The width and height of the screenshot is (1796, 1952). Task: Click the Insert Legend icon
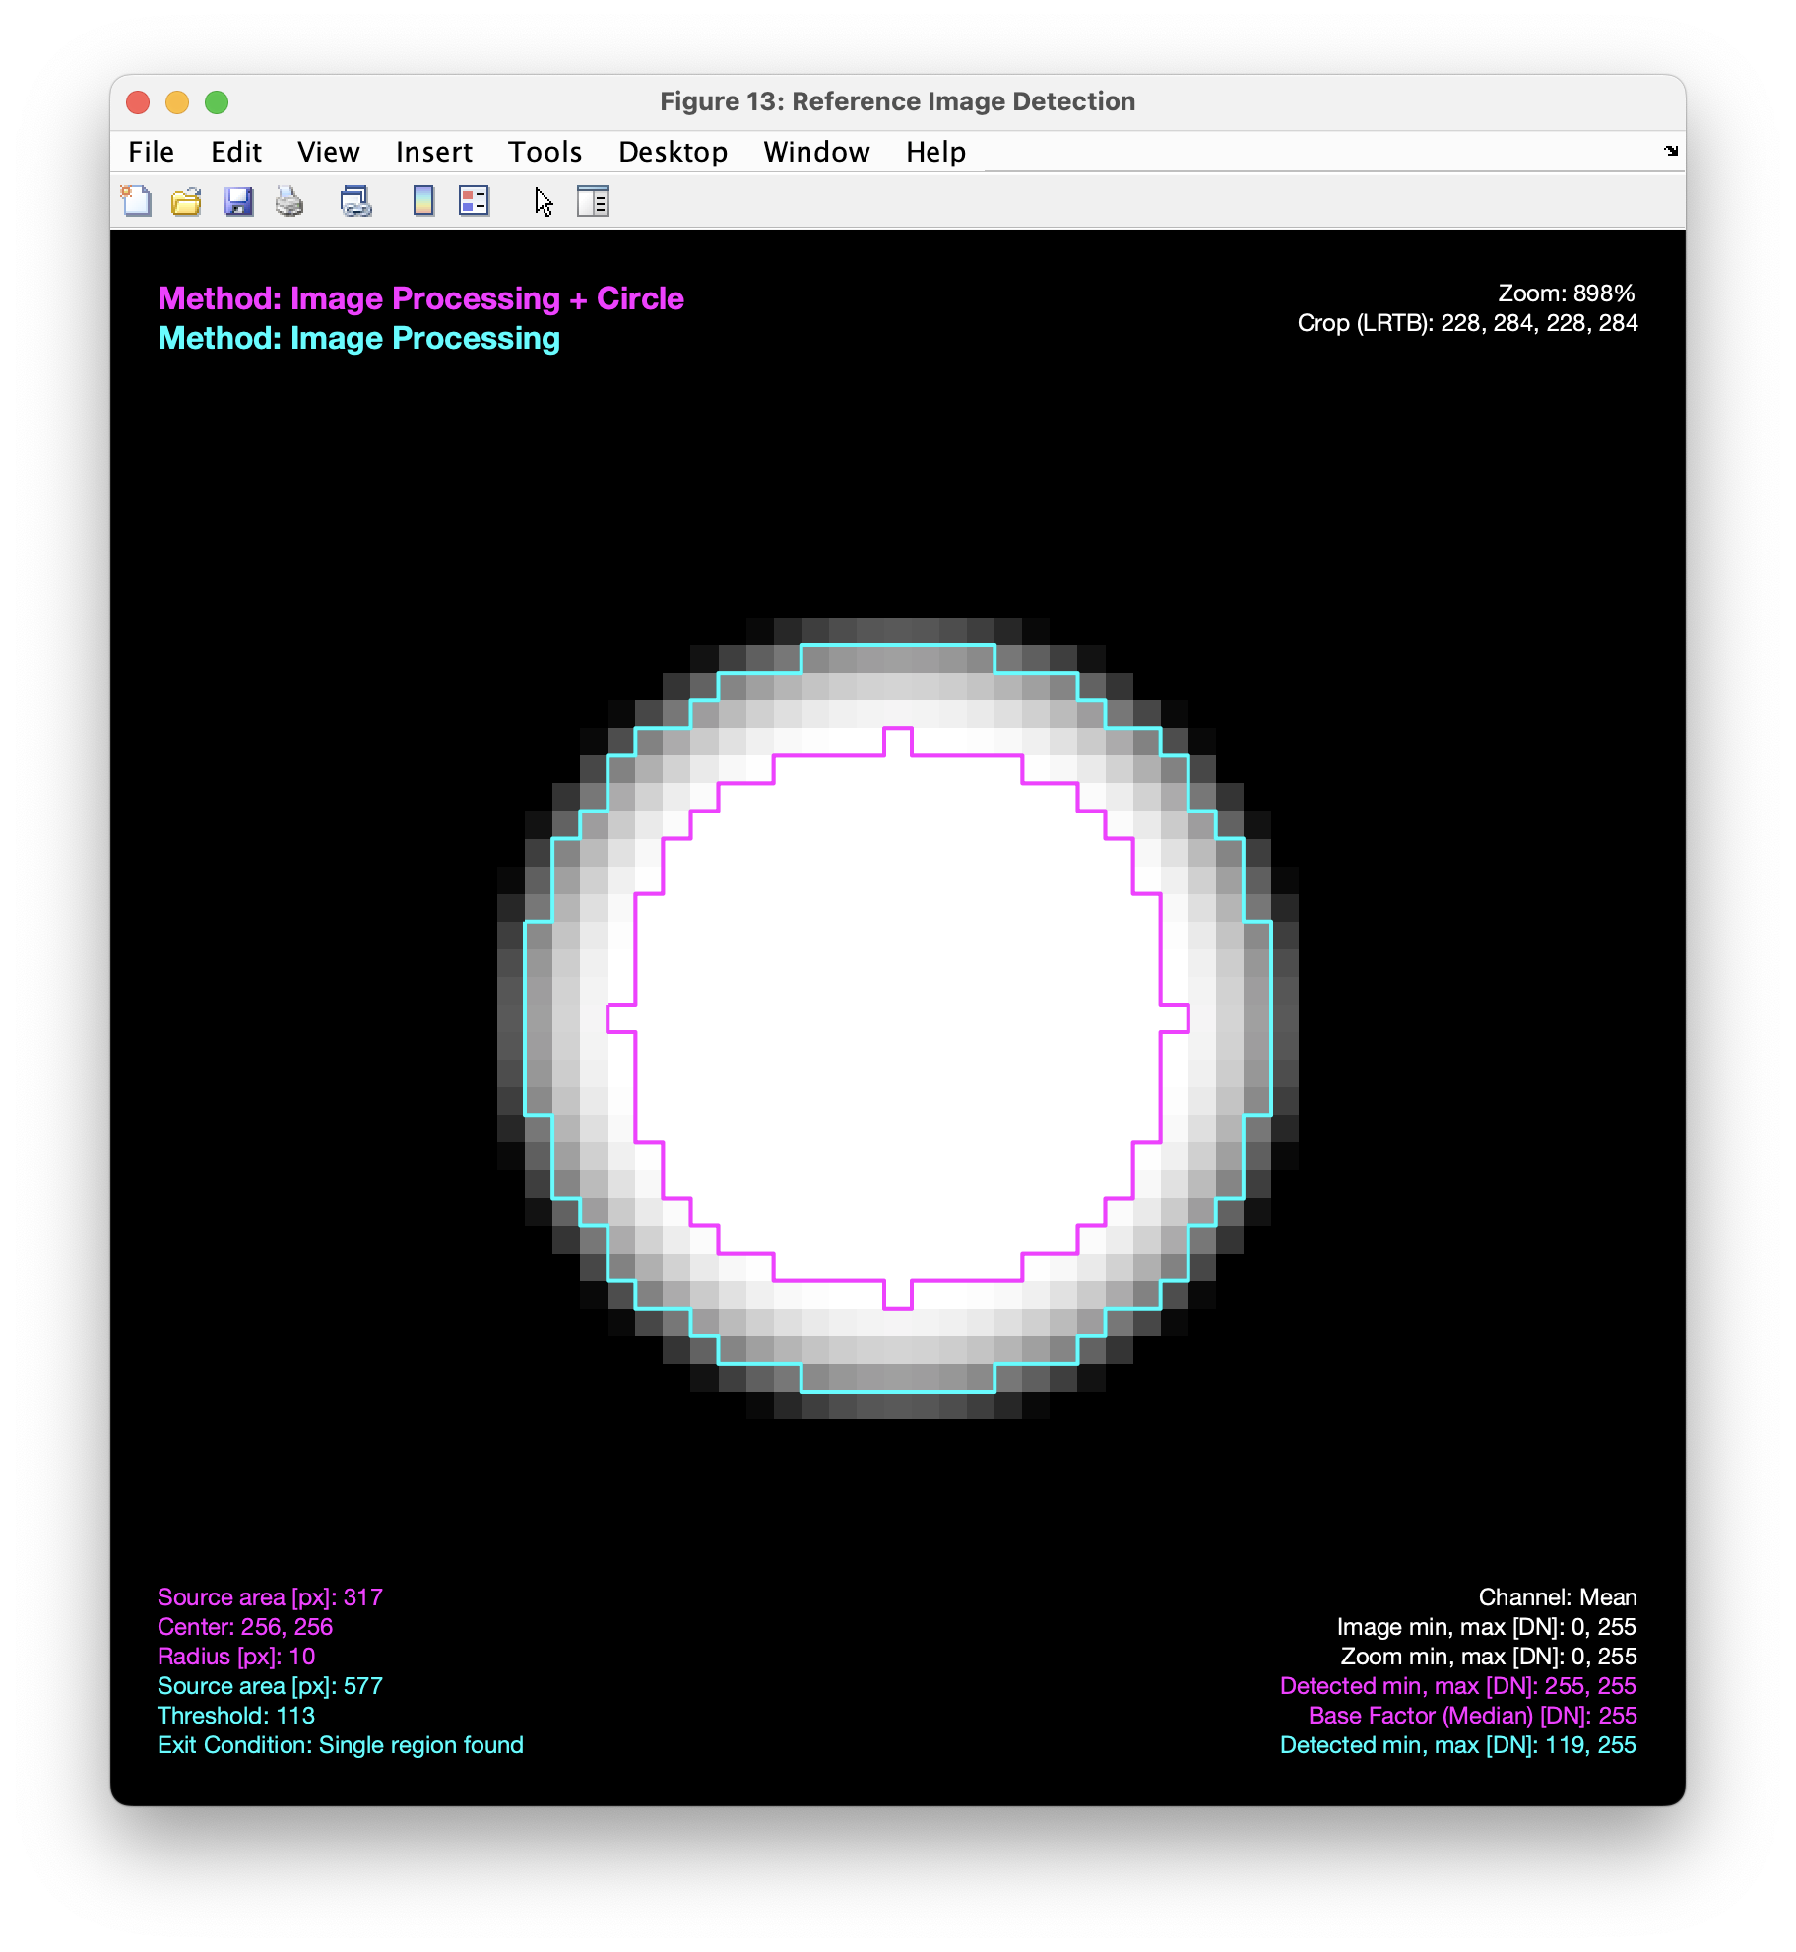click(x=475, y=201)
